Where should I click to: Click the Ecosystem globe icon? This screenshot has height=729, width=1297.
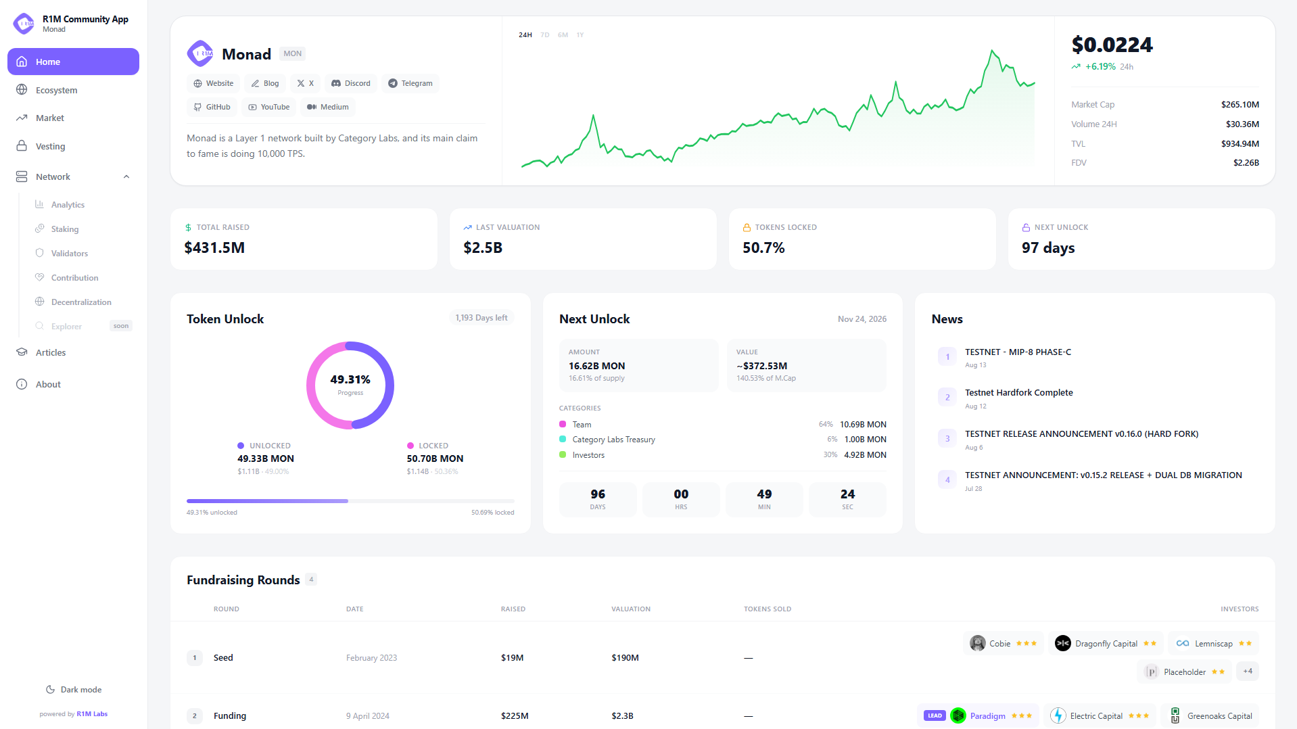coord(22,90)
